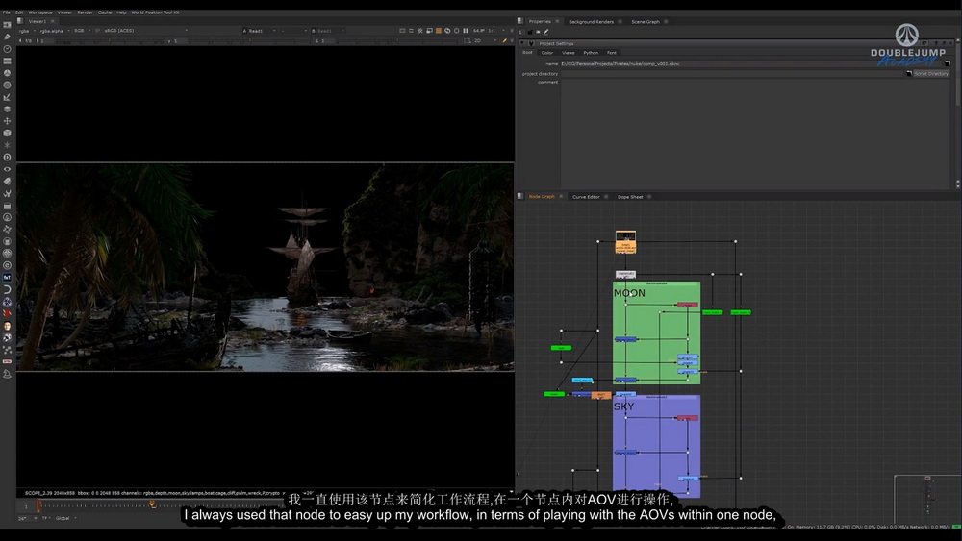Open the Image nodes toolbar menu
The width and height of the screenshot is (962, 541).
pos(8,25)
